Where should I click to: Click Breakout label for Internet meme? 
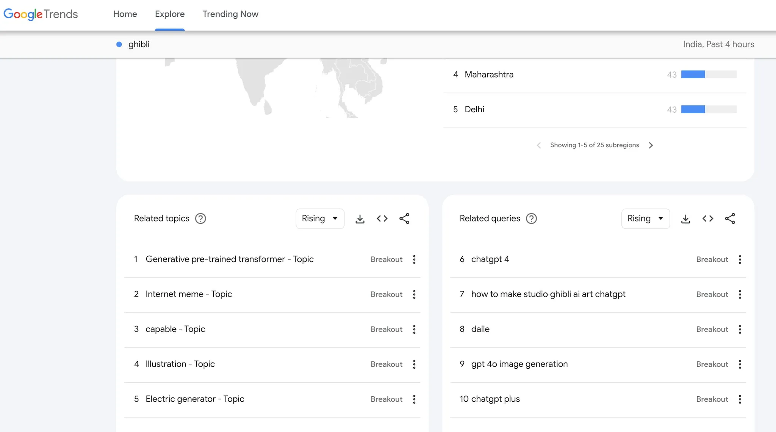pyautogui.click(x=386, y=294)
